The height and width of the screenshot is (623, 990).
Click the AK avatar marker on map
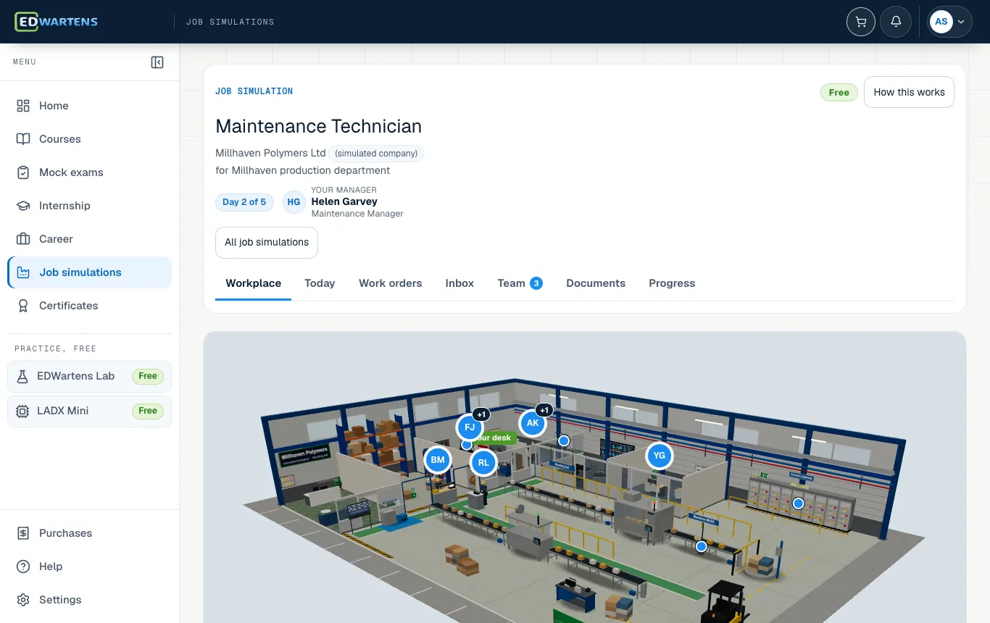pos(533,423)
